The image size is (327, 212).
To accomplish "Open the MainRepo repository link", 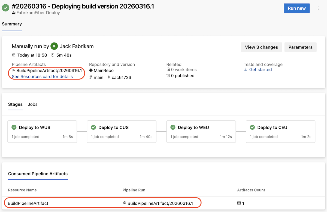I will click(x=104, y=71).
